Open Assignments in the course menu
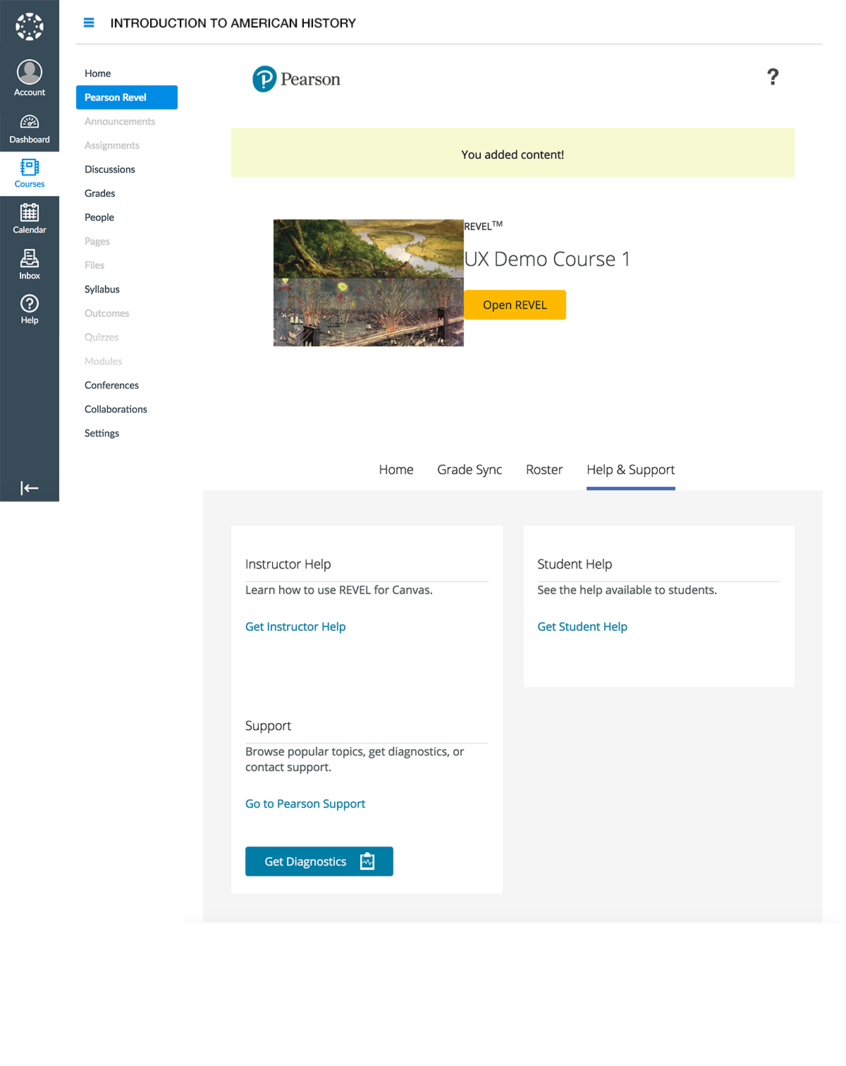 112,145
